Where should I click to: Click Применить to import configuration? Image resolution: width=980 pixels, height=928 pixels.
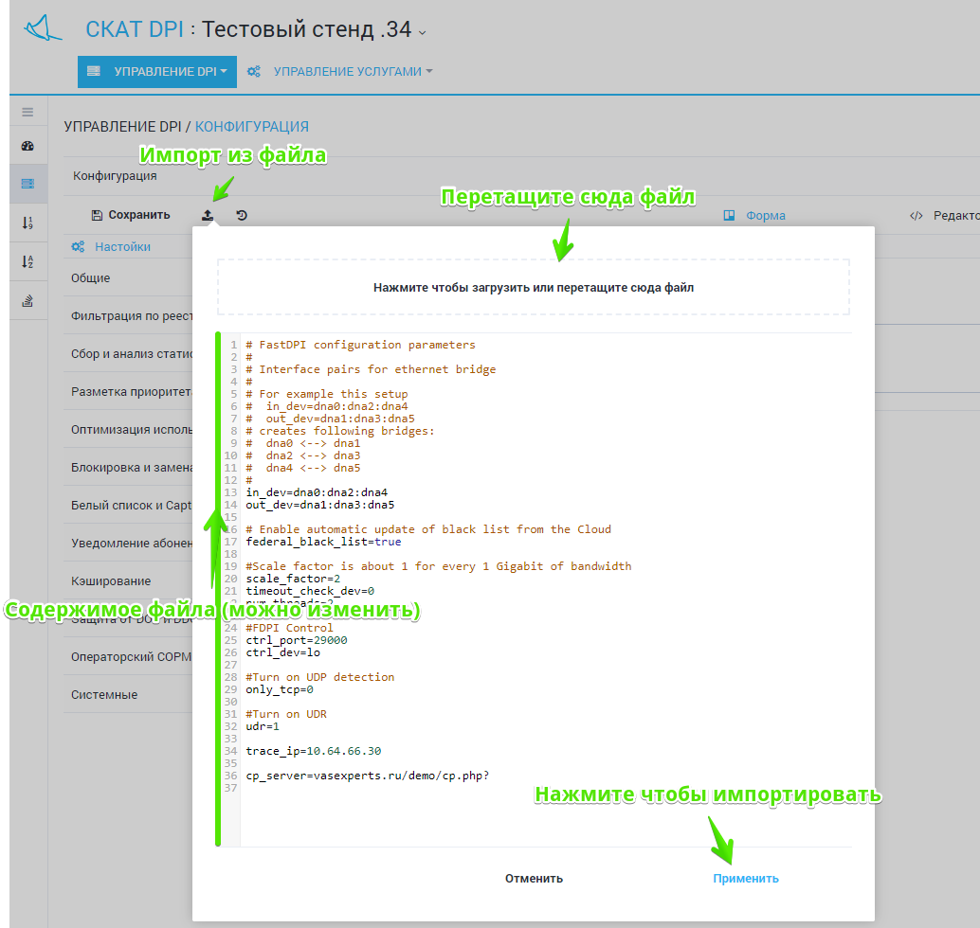click(x=746, y=879)
